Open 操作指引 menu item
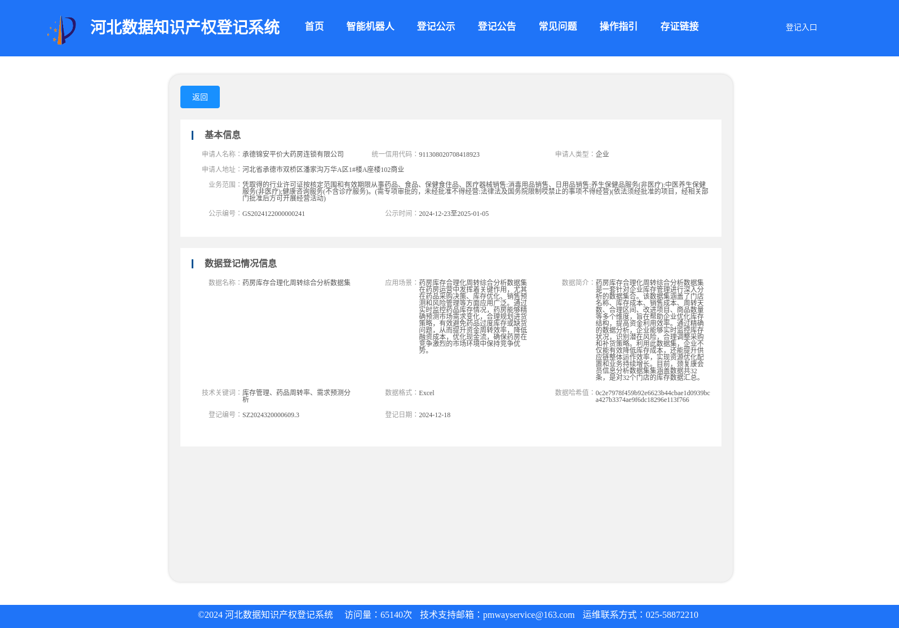The height and width of the screenshot is (628, 899). point(618,26)
